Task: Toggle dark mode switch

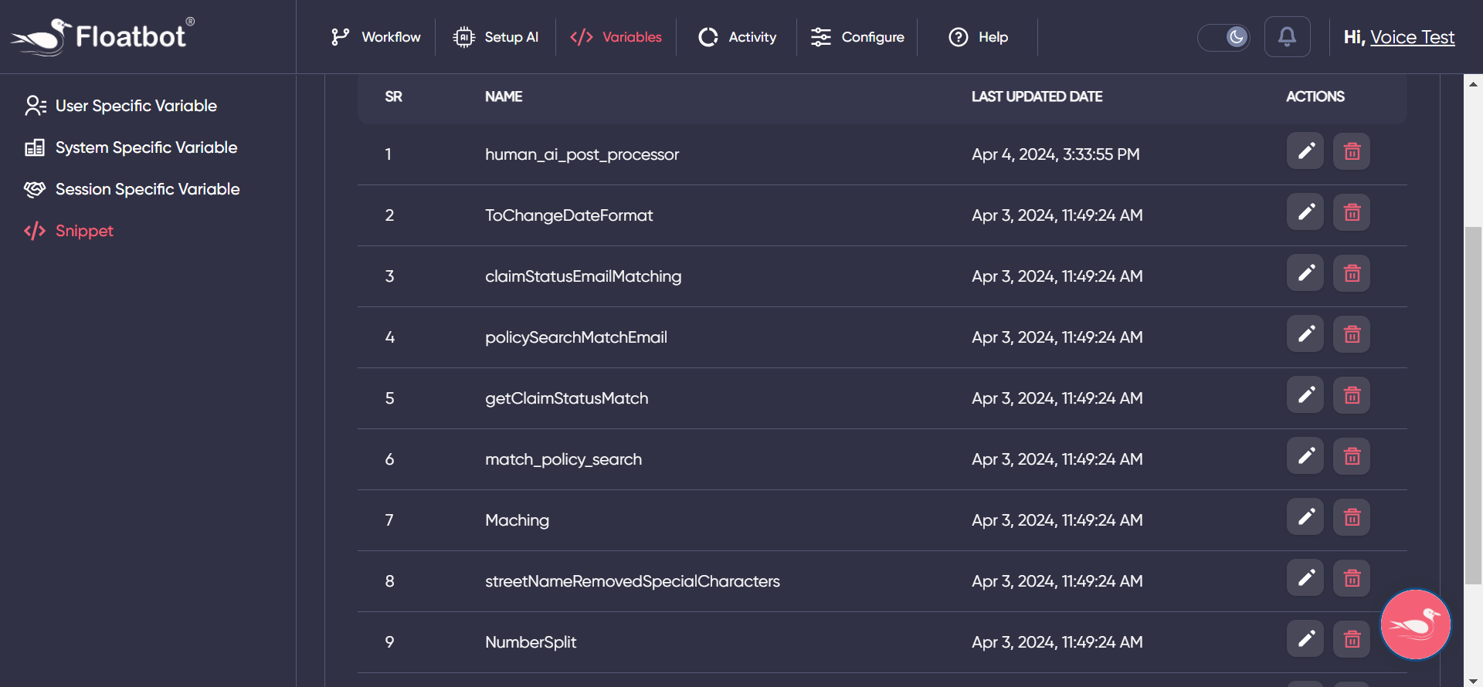Action: tap(1224, 37)
